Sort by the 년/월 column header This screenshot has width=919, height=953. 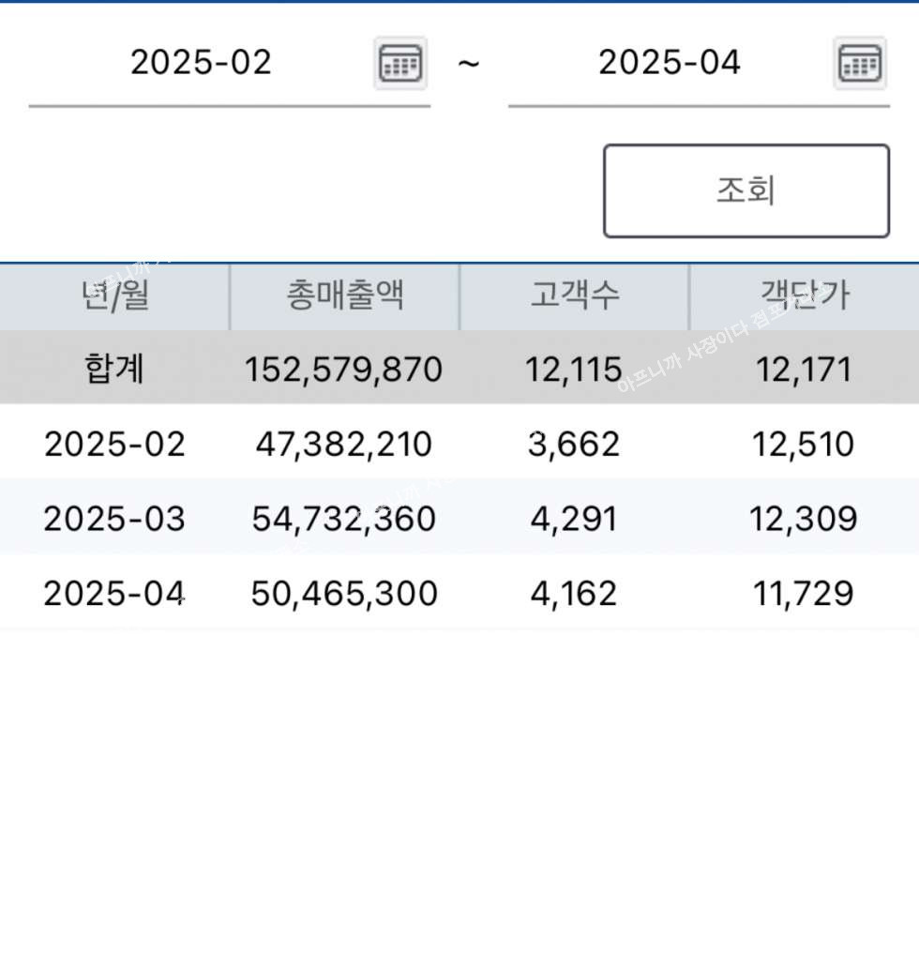click(x=114, y=296)
